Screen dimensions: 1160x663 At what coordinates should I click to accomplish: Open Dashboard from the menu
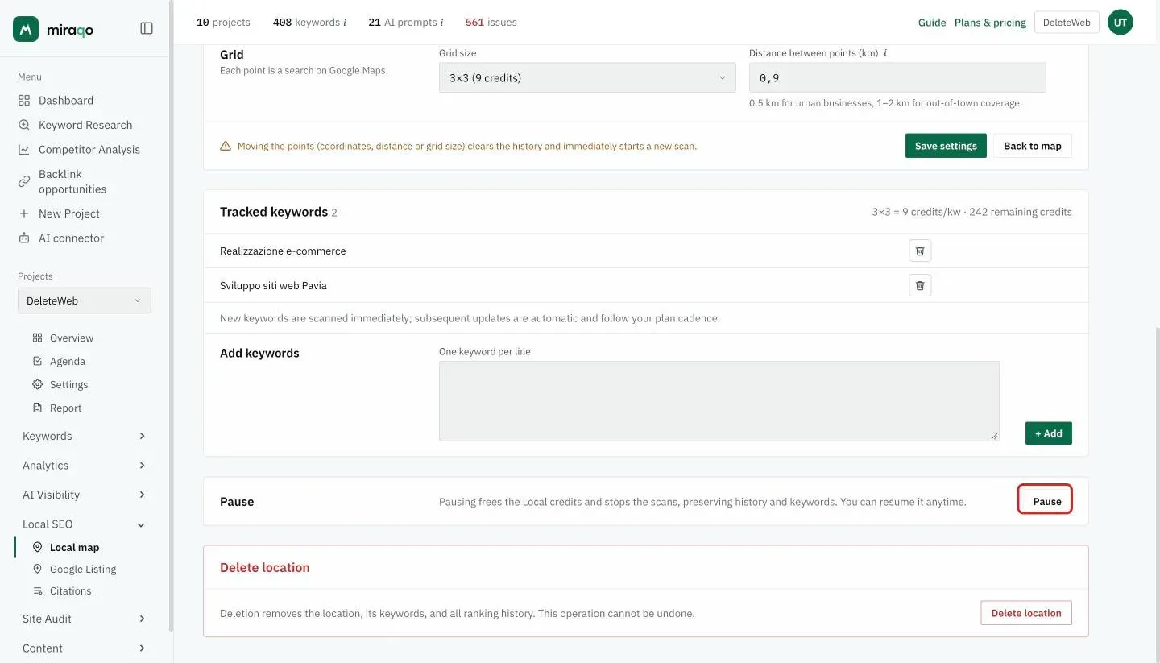tap(66, 100)
